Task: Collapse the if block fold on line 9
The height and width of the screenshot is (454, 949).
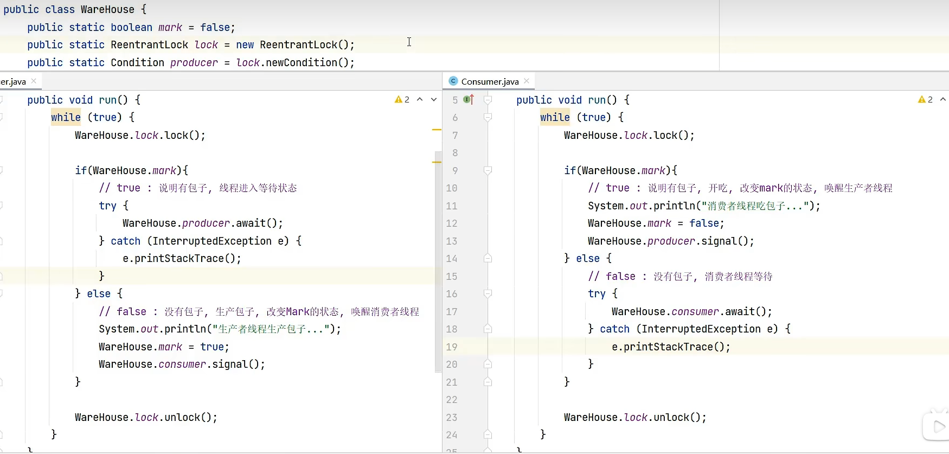Action: pos(488,170)
